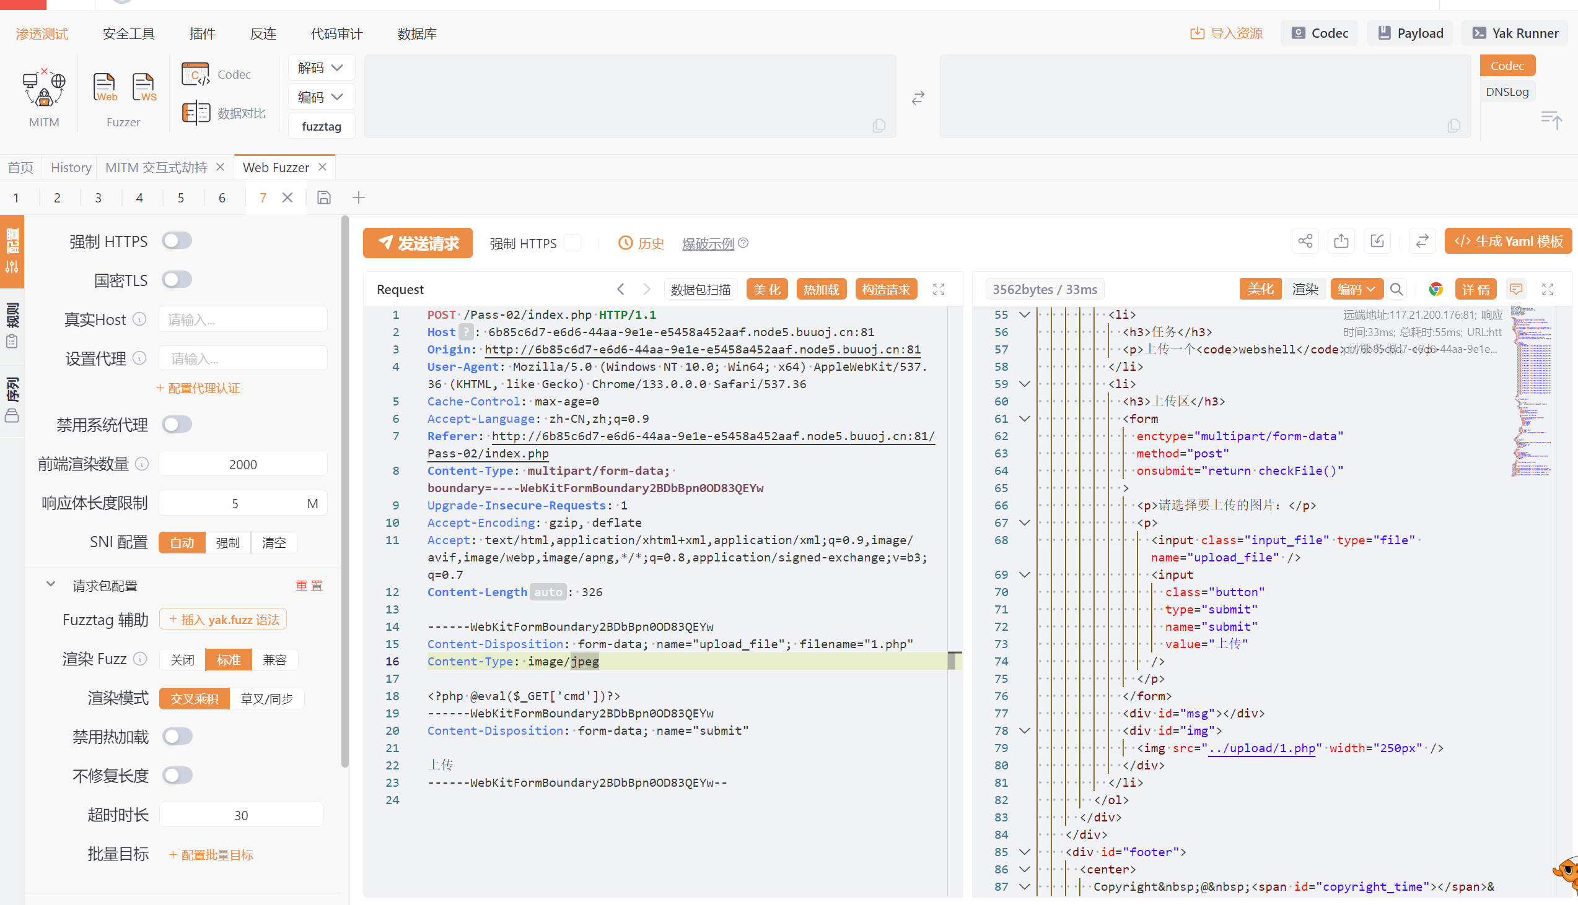Collapse the 请求包配置 section

tap(51, 585)
